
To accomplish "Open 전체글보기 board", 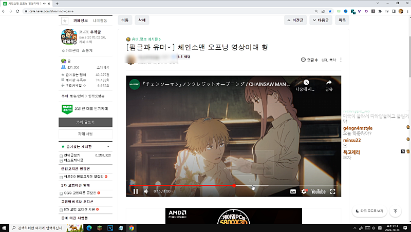I will [x=72, y=156].
